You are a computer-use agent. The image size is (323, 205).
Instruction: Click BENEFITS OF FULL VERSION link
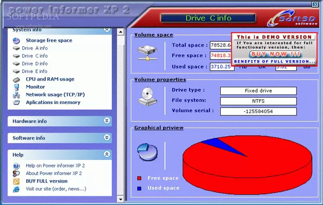click(x=275, y=61)
